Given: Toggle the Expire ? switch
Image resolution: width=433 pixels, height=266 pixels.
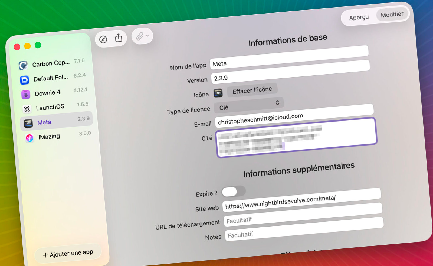Looking at the screenshot, I should click(234, 191).
